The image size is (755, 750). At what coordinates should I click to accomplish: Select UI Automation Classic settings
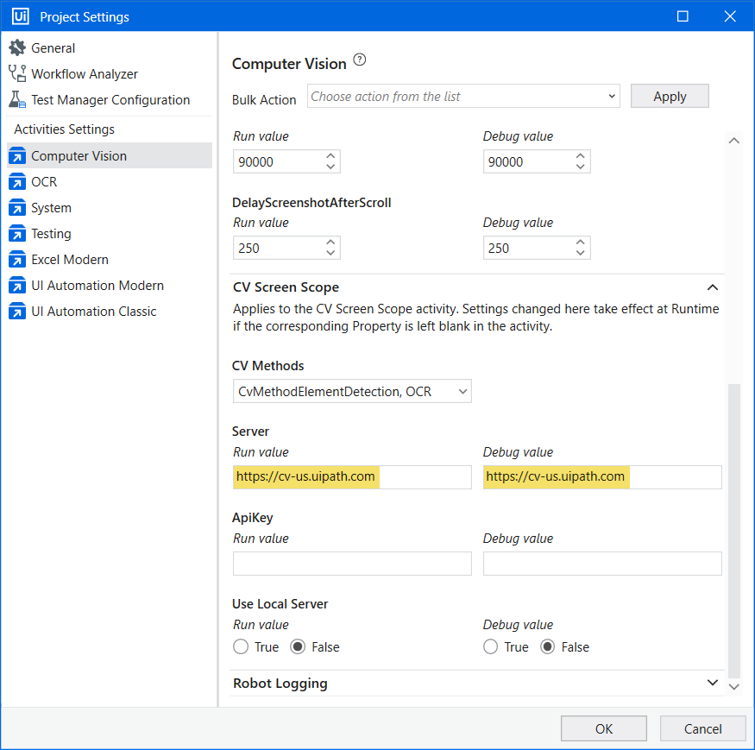tap(110, 312)
